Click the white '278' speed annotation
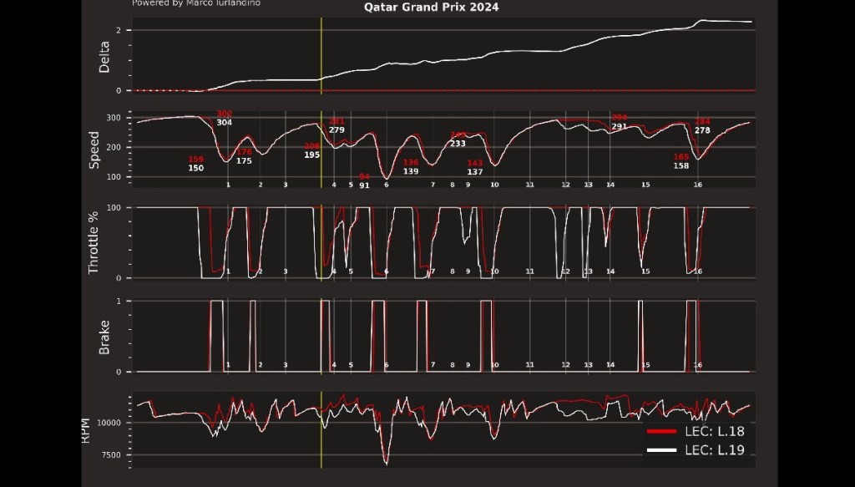855x487 pixels. click(x=702, y=130)
